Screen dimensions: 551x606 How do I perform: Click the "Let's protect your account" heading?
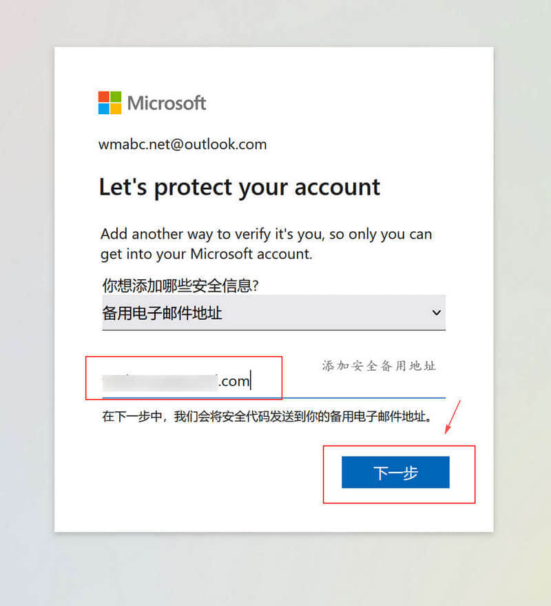240,188
